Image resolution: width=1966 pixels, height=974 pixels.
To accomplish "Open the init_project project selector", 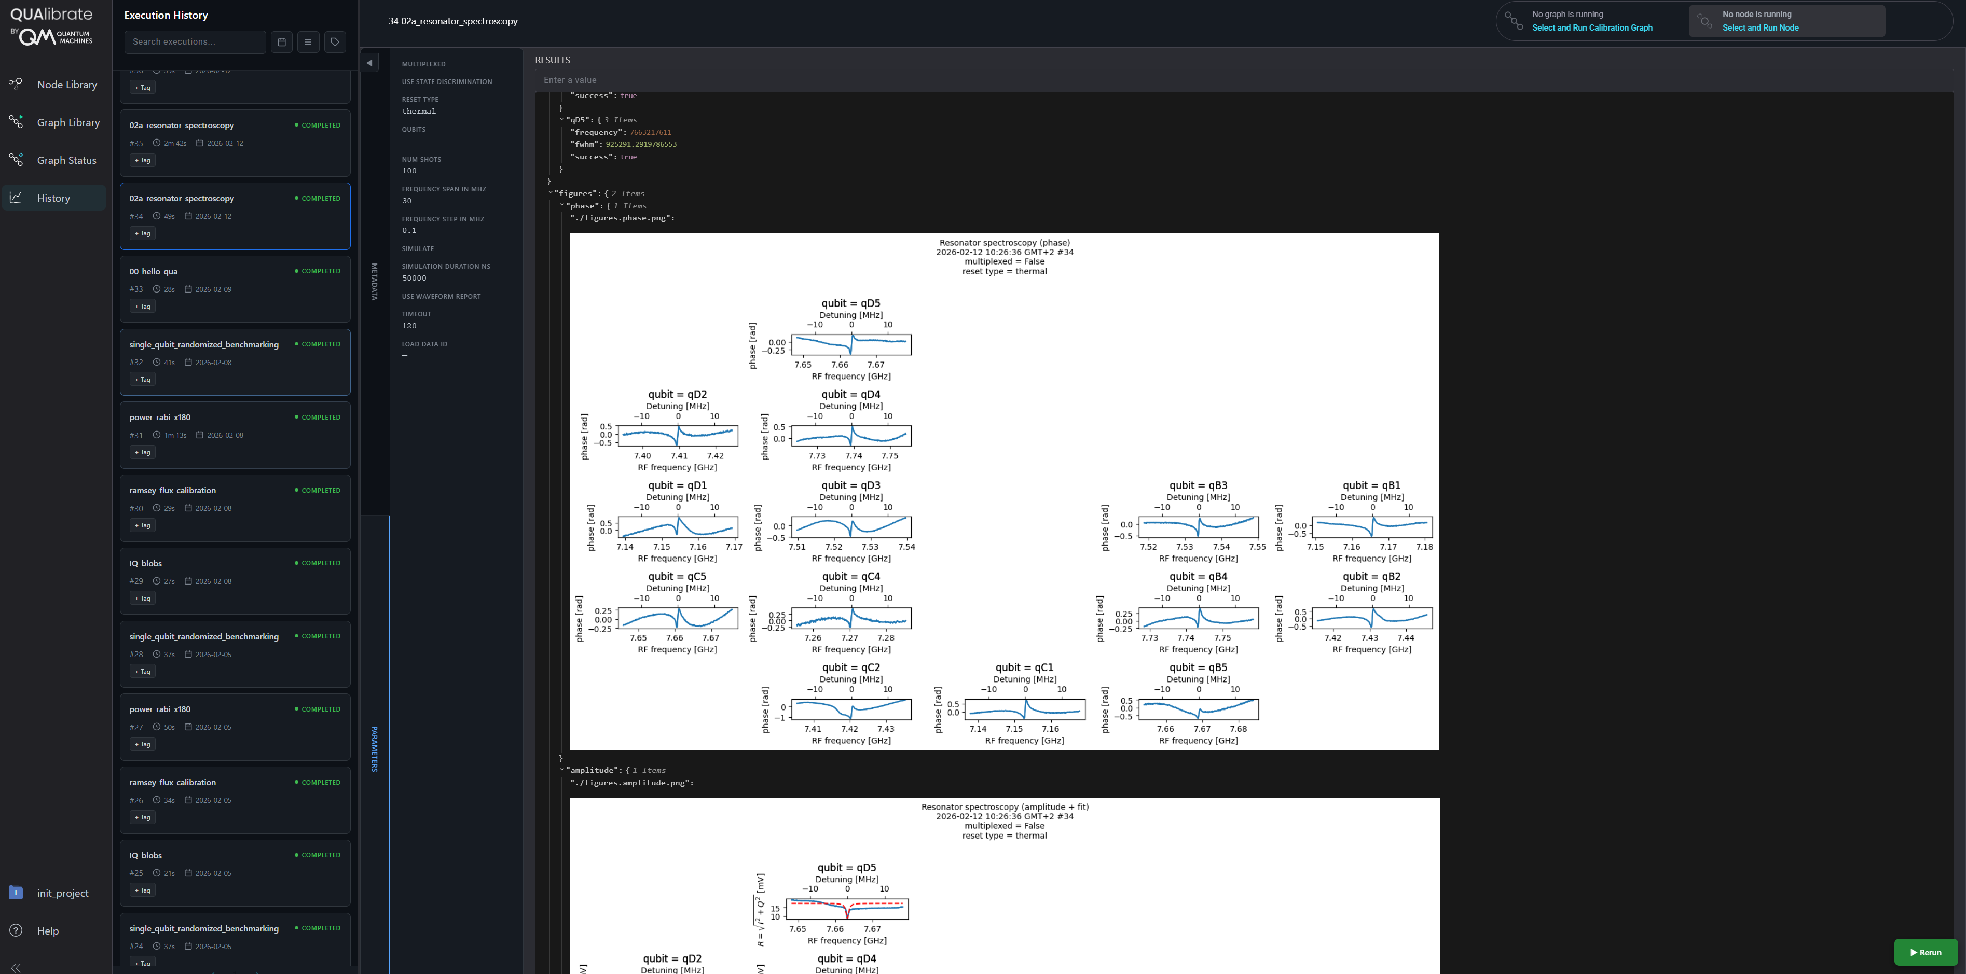I will click(x=62, y=893).
